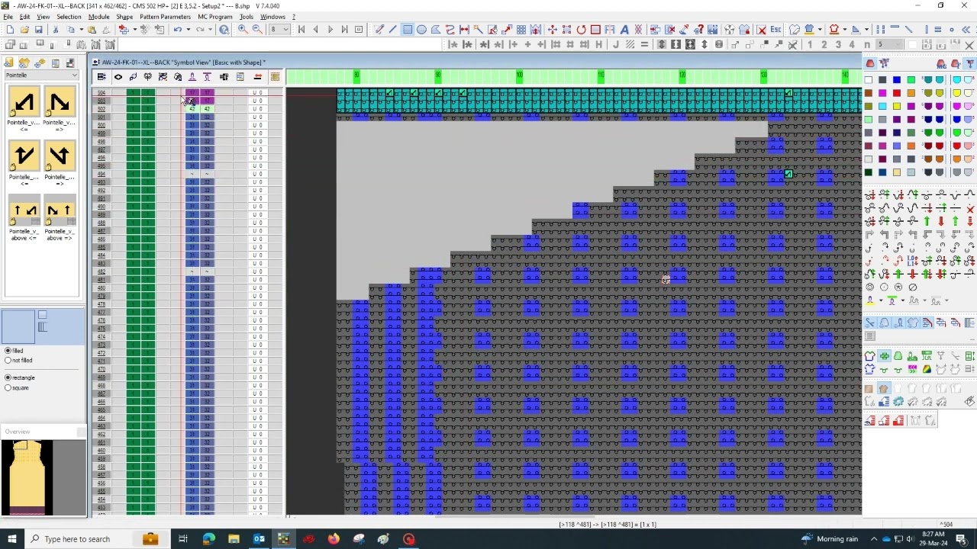Pick the magenta color swatch in the palette
Viewport: 977px width, 549px height.
pos(882,93)
